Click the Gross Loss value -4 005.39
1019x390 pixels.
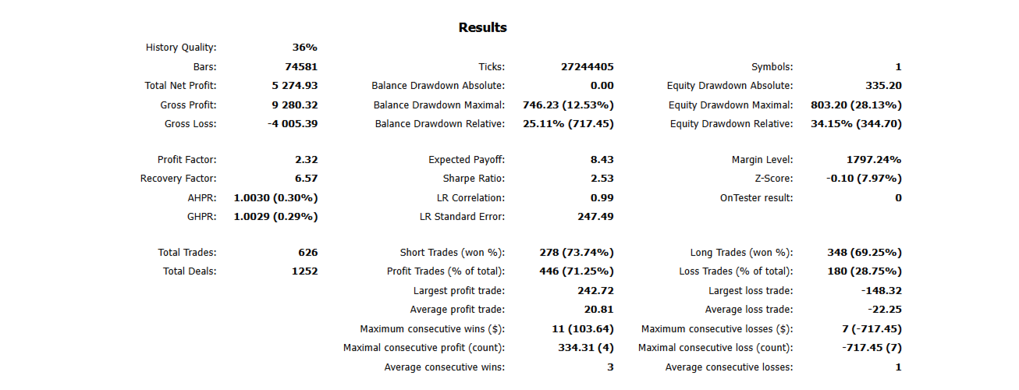(287, 123)
